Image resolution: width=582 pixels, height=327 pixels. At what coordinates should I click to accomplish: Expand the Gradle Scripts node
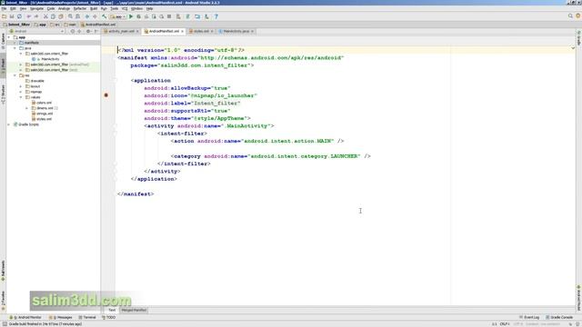9,124
